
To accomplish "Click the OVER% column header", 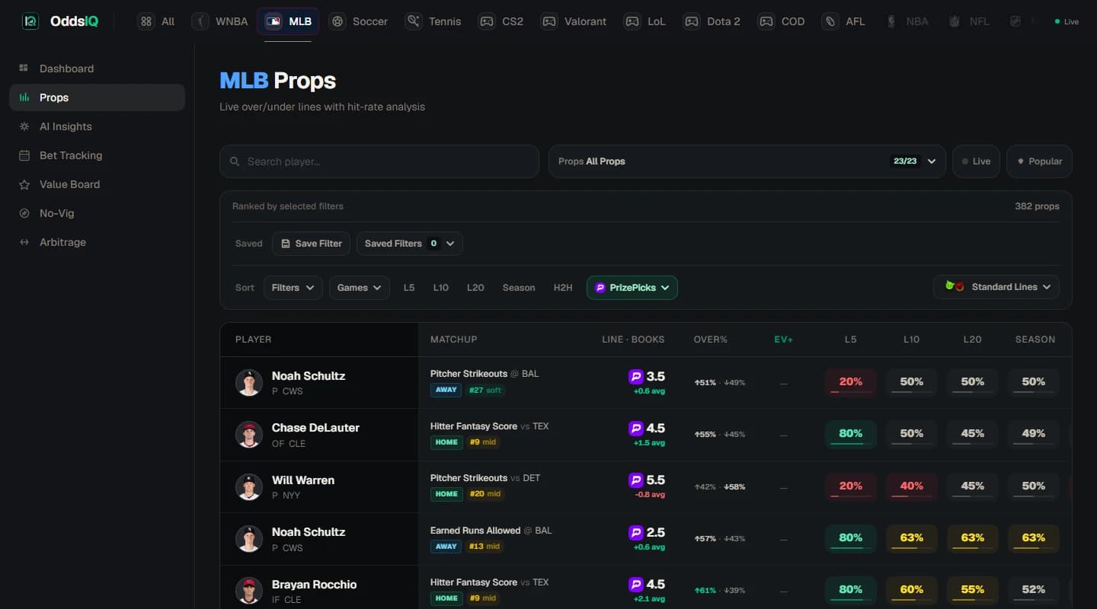I will pos(711,340).
